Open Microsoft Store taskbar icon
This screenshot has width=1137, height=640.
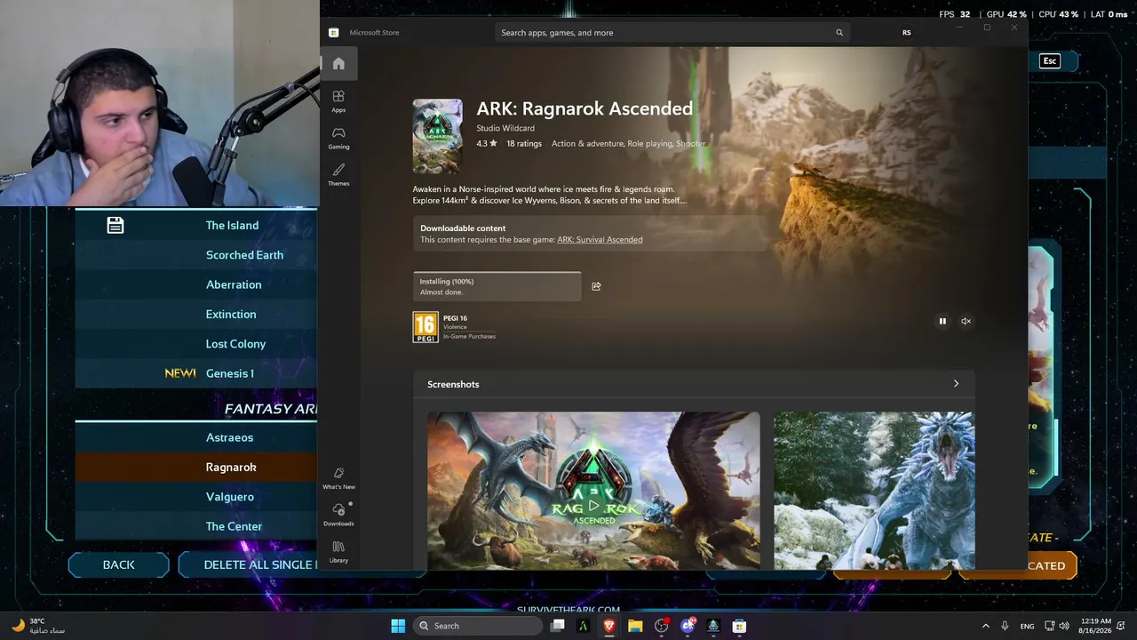point(739,626)
